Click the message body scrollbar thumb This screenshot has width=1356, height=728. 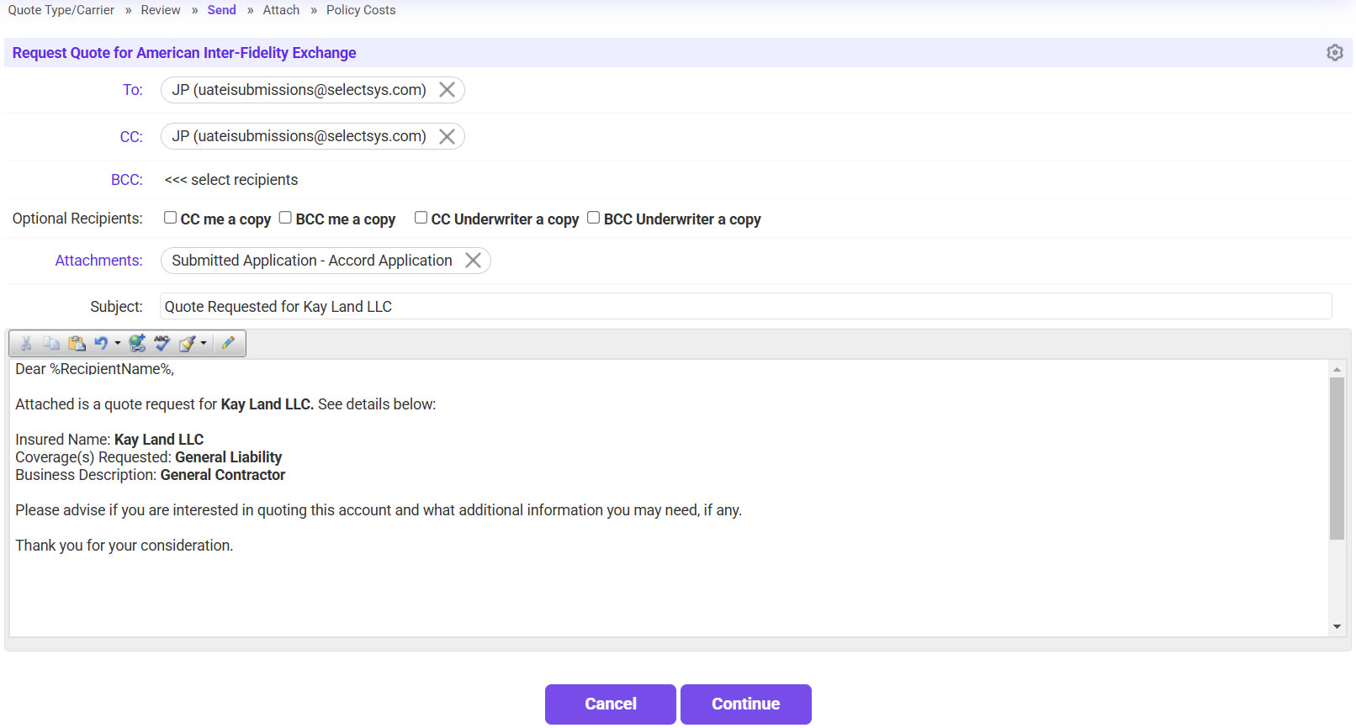[x=1337, y=458]
